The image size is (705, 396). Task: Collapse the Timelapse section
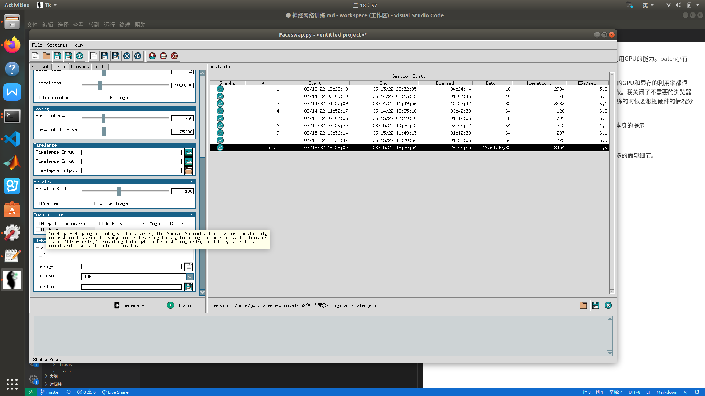tap(191, 145)
